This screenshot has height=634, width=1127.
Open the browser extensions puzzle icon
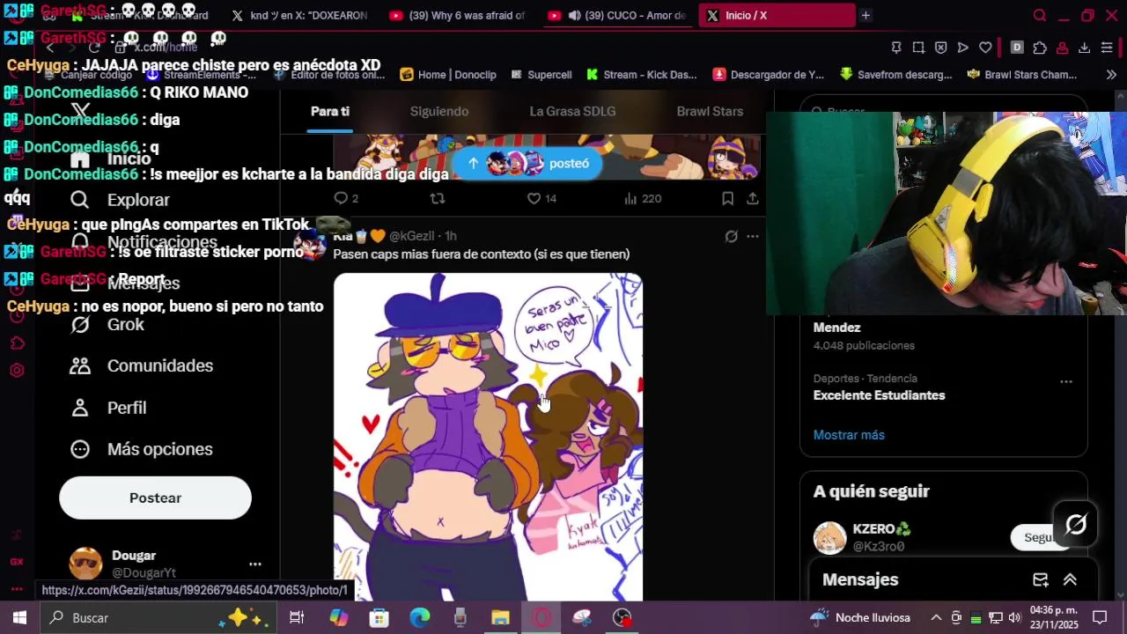(1040, 48)
